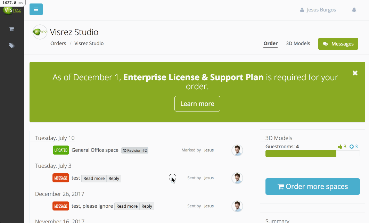Click the Guestrooms progress bar
Image resolution: width=369 pixels, height=223 pixels.
pos(312,154)
